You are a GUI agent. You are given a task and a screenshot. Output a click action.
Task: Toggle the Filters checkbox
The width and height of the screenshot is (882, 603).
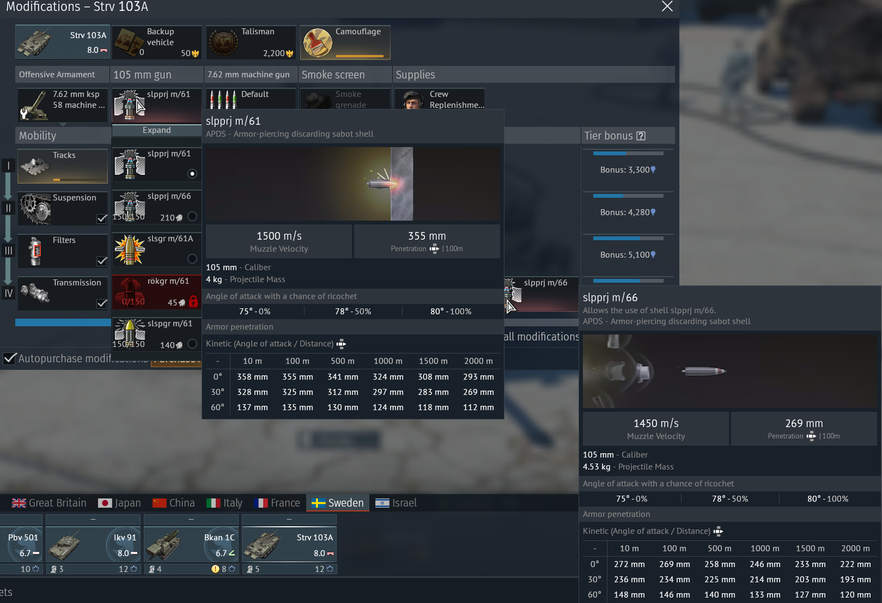coord(101,261)
